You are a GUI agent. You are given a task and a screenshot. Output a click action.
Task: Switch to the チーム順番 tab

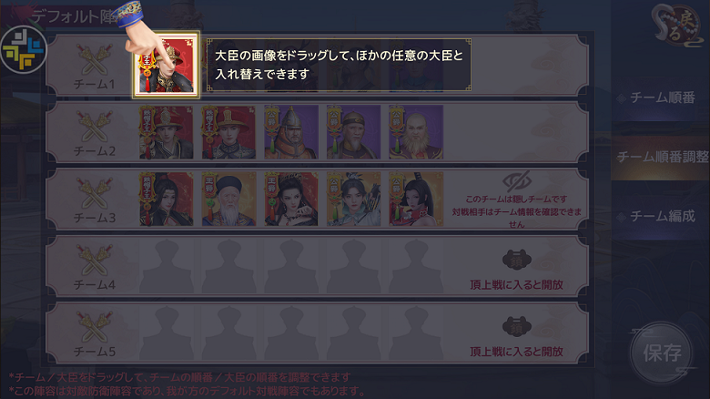pyautogui.click(x=661, y=97)
